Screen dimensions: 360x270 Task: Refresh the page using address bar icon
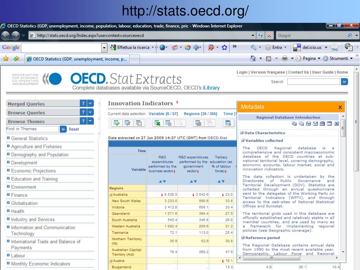click(x=261, y=36)
